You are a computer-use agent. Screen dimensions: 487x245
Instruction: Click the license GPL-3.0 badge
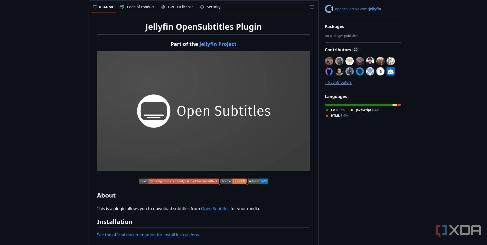click(x=233, y=181)
